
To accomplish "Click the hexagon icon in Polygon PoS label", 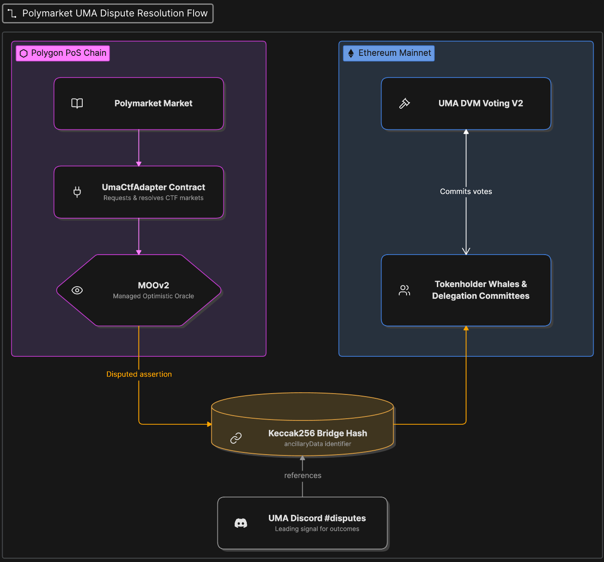I will pyautogui.click(x=24, y=53).
